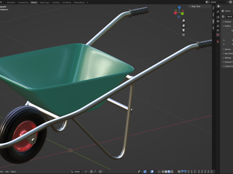The width and height of the screenshot is (233, 174).
Task: Open the scene browse dropdown in top bar
Action: 207,2
